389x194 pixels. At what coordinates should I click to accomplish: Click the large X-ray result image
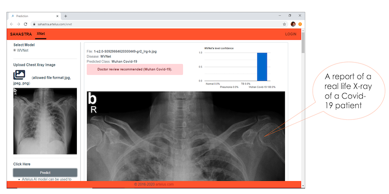(x=186, y=136)
